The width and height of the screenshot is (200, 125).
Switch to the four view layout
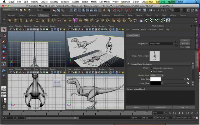point(4,95)
